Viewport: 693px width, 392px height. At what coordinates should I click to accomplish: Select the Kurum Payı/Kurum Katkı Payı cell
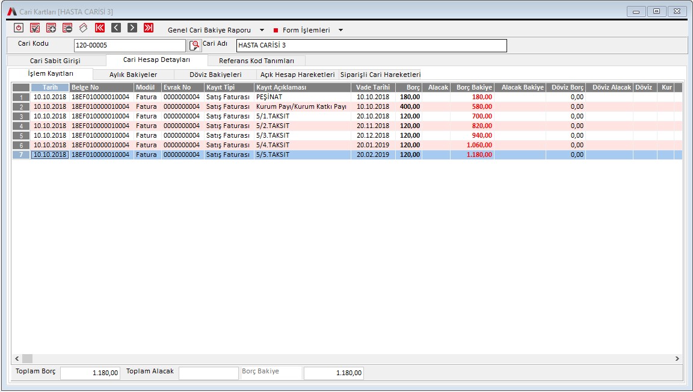pyautogui.click(x=303, y=106)
